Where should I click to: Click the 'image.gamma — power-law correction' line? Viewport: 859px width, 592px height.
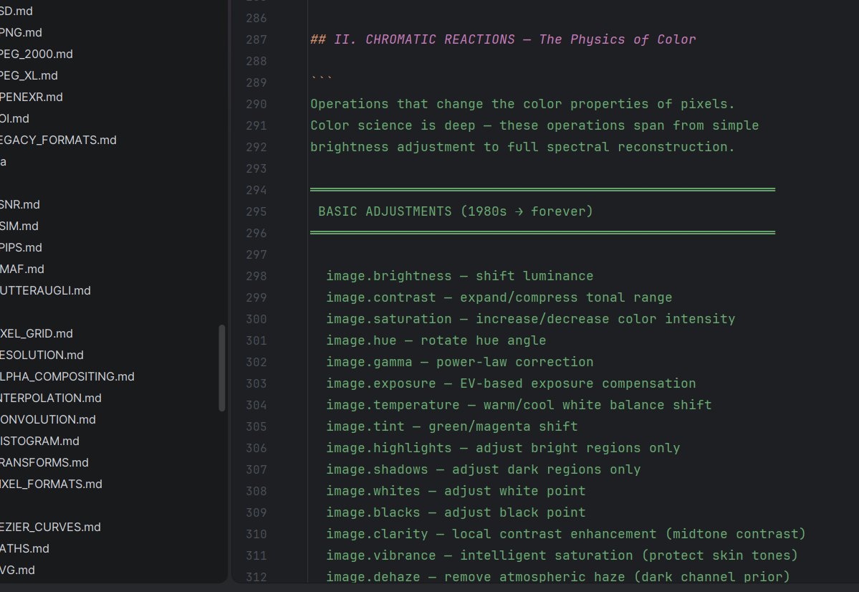(460, 362)
